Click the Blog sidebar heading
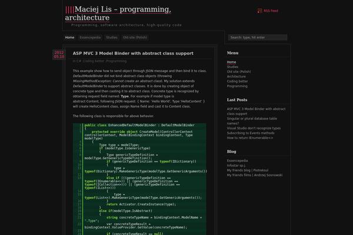Screen dimensions: 353x235 pyautogui.click(x=231, y=152)
